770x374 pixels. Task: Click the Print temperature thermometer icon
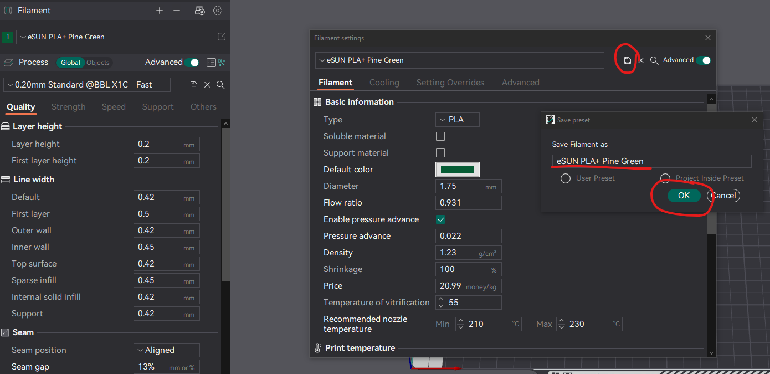point(317,348)
